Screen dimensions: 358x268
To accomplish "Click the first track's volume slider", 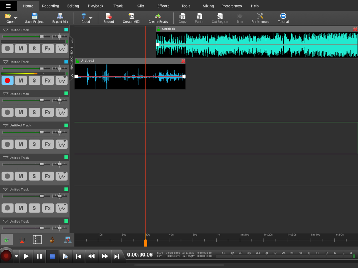I will [x=42, y=37].
